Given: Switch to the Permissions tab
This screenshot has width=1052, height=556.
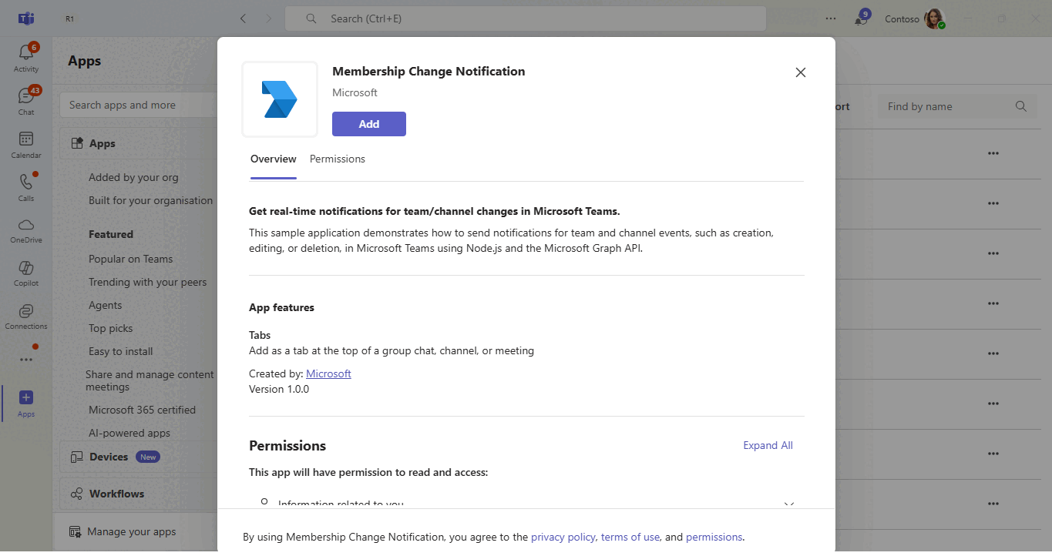Looking at the screenshot, I should click(338, 159).
